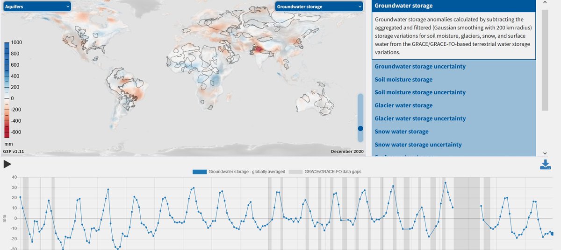Click the map slider track

coord(360,118)
